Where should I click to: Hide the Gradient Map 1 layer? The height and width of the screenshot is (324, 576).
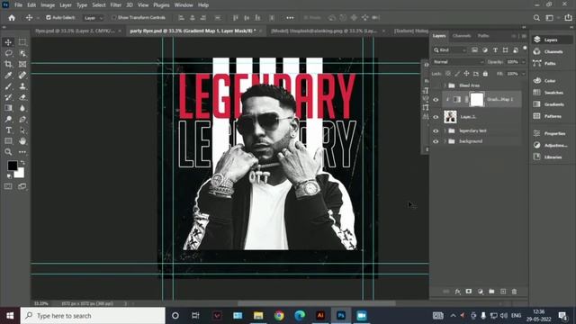[436, 100]
